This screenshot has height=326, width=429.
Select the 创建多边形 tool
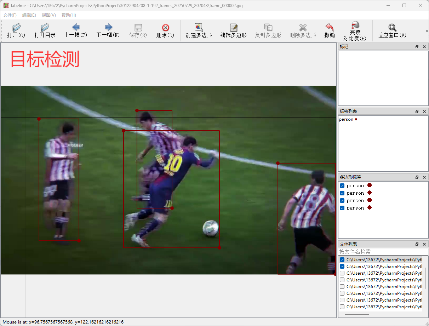[x=199, y=28]
